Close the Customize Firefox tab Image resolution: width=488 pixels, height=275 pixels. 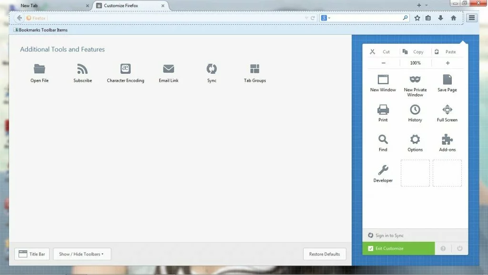163,6
